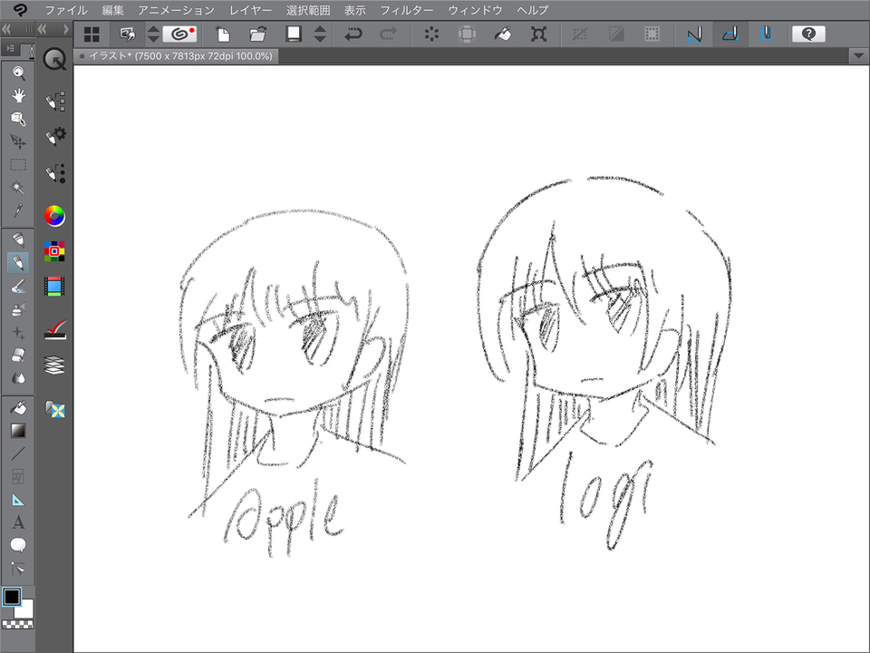Open help with the question mark button

coord(808,34)
